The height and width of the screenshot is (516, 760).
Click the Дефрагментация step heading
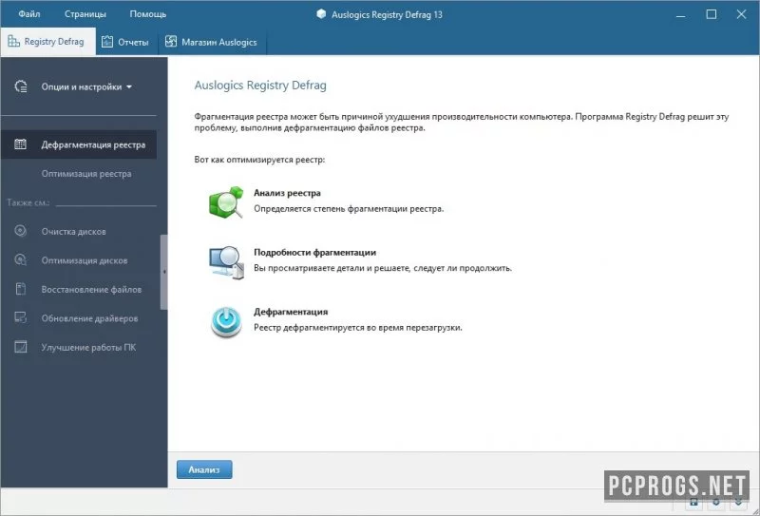pos(291,312)
